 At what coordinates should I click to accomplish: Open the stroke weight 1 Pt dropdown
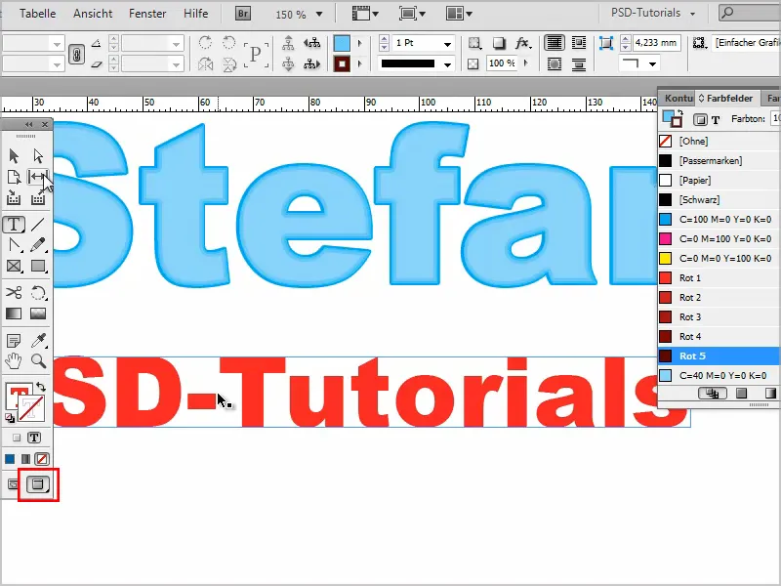(x=447, y=44)
